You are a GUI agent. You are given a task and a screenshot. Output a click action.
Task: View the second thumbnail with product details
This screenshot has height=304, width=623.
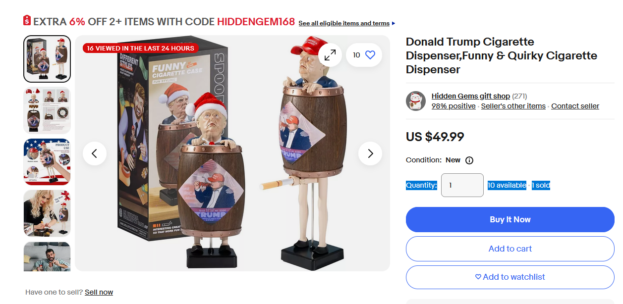tap(47, 110)
